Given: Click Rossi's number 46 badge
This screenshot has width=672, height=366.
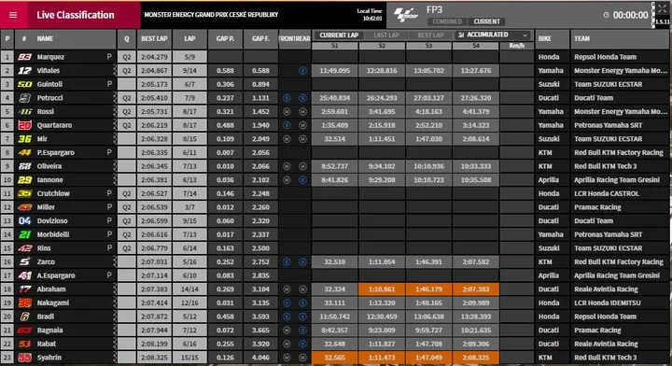Looking at the screenshot, I should coord(24,111).
